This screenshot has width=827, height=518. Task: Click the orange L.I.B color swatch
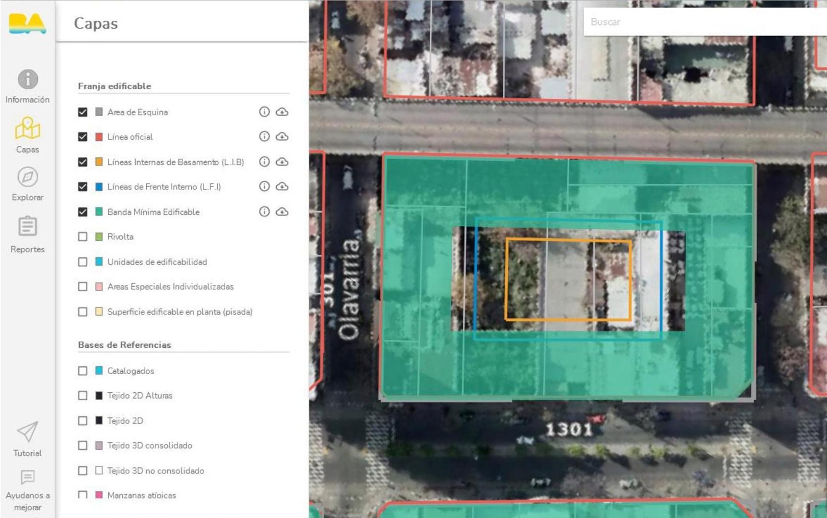[99, 162]
